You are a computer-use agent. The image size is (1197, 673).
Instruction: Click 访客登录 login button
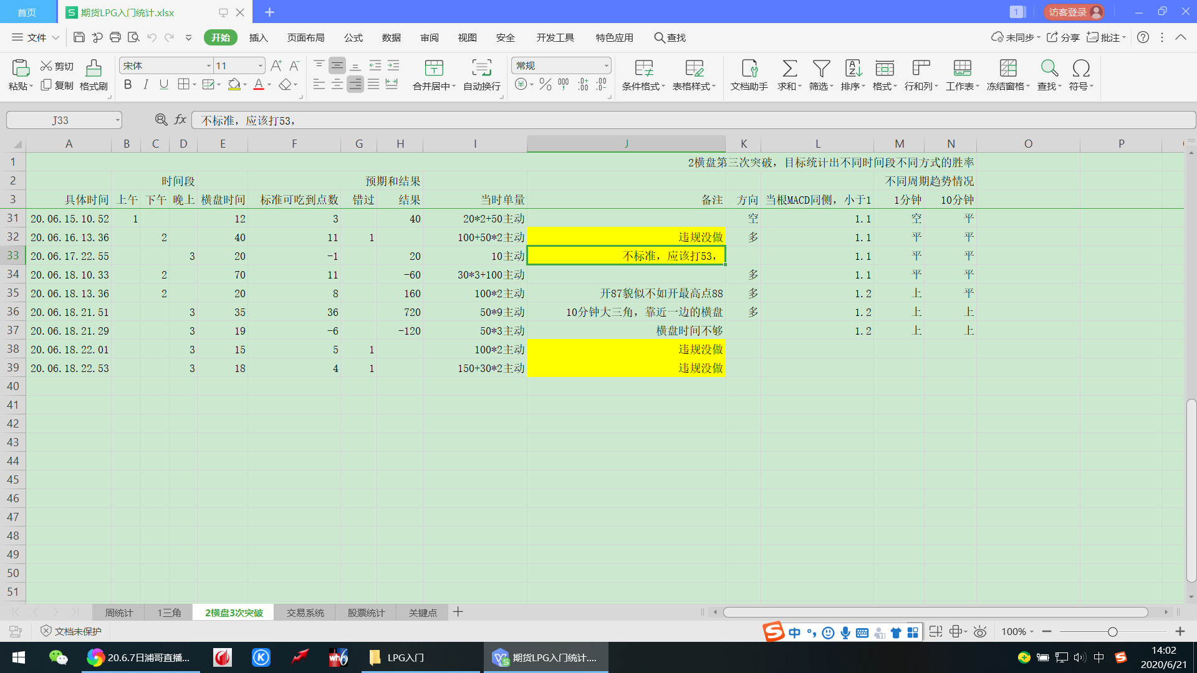coord(1074,12)
